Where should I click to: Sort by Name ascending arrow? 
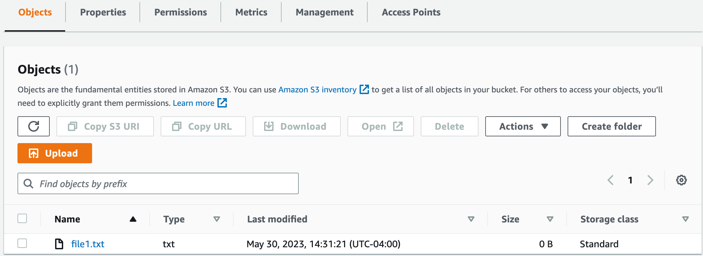[x=133, y=219]
